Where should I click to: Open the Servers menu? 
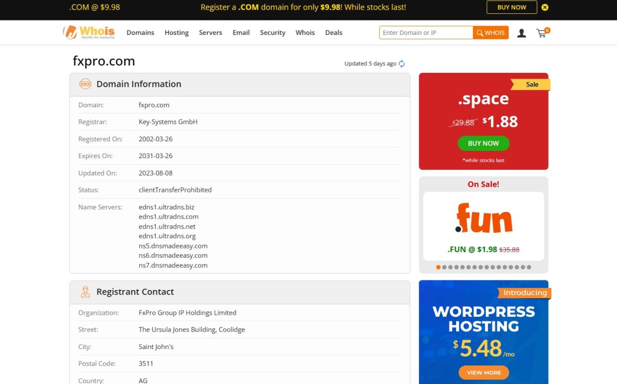click(210, 32)
